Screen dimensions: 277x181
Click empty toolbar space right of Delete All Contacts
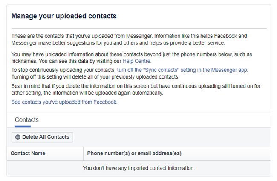point(170,137)
